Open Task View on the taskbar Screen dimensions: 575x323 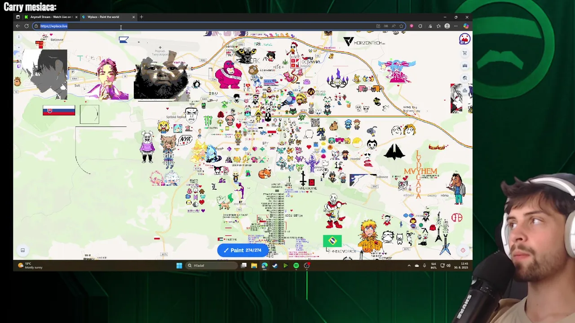(x=243, y=266)
